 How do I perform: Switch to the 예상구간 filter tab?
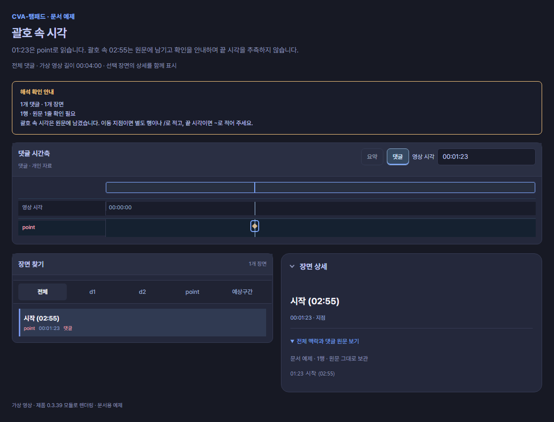(242, 291)
